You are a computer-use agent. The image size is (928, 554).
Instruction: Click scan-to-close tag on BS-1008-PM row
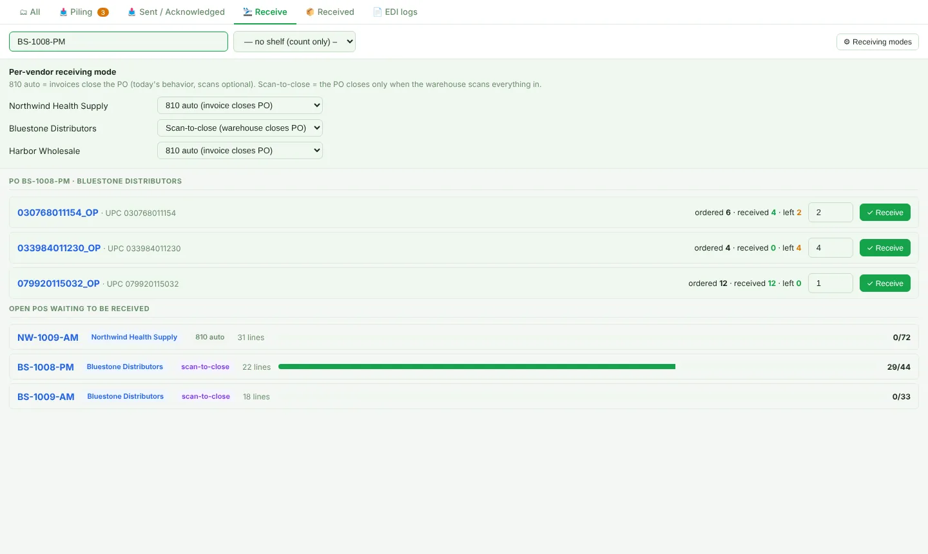205,367
